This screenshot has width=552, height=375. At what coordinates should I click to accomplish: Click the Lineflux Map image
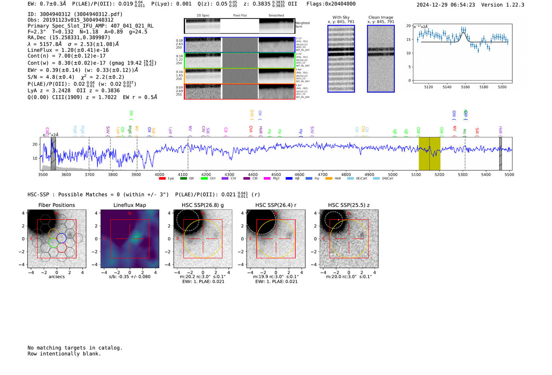pos(130,239)
